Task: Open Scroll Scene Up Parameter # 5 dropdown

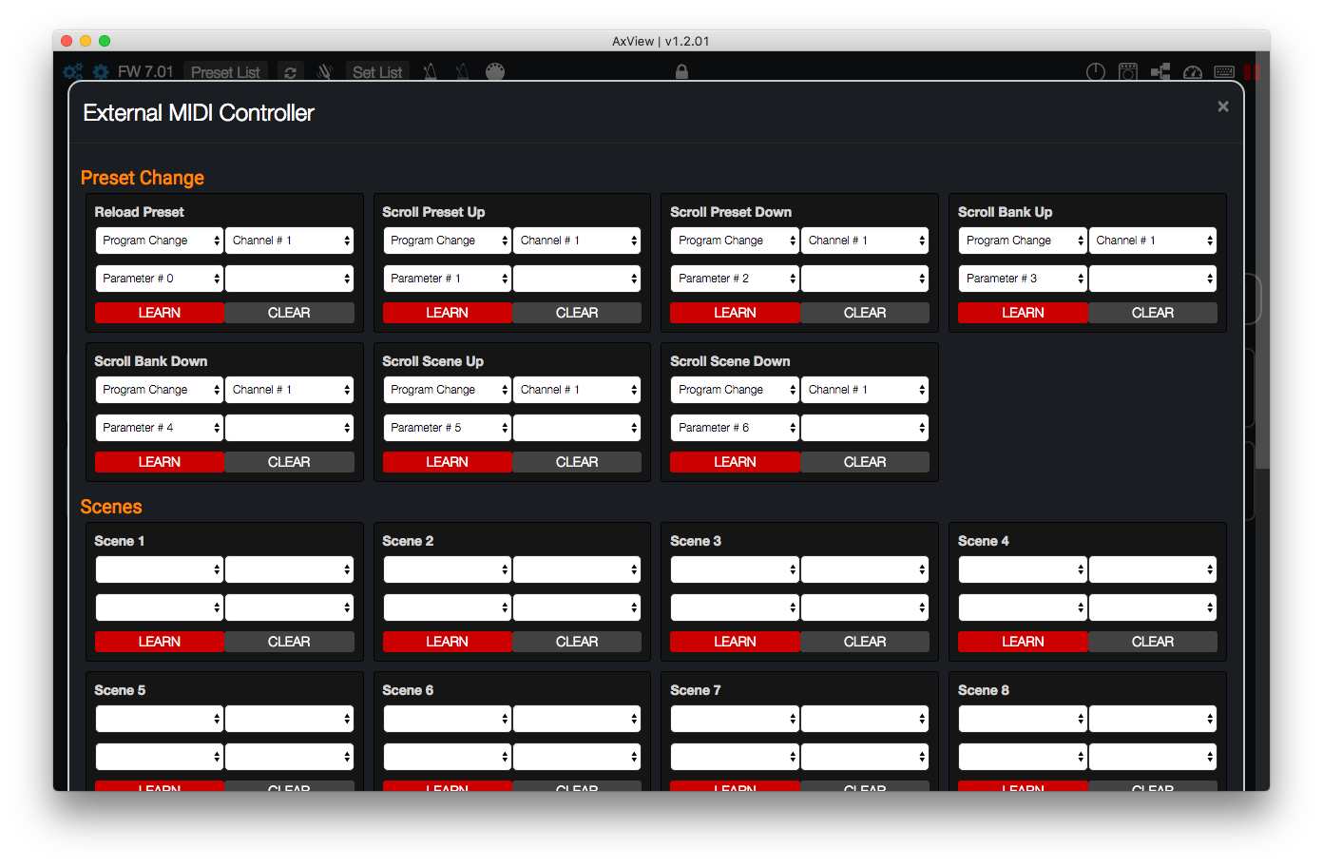Action: (447, 428)
